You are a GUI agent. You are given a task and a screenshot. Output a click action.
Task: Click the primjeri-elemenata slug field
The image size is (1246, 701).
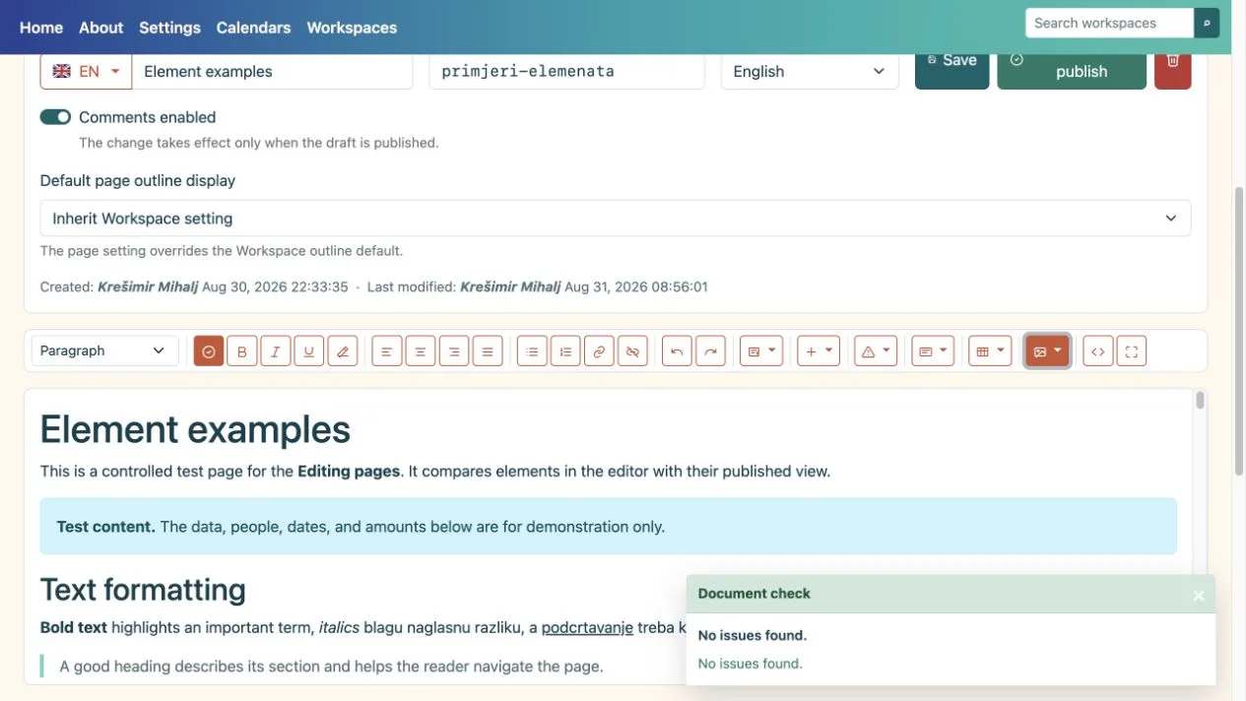pos(567,71)
